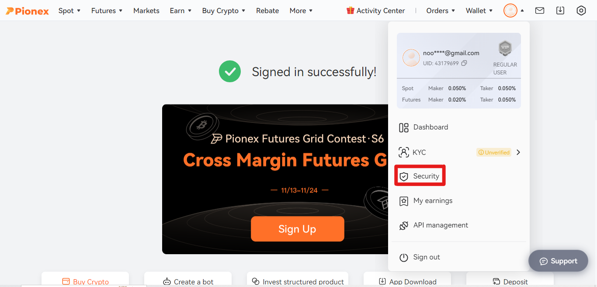Choose API management in the menu
Screen dimensions: 597x287
(459, 225)
